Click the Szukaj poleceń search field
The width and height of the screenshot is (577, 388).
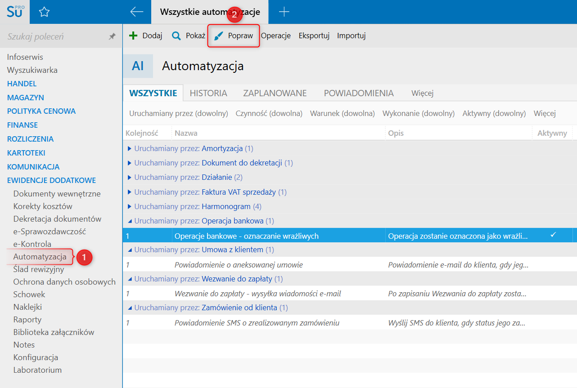54,36
